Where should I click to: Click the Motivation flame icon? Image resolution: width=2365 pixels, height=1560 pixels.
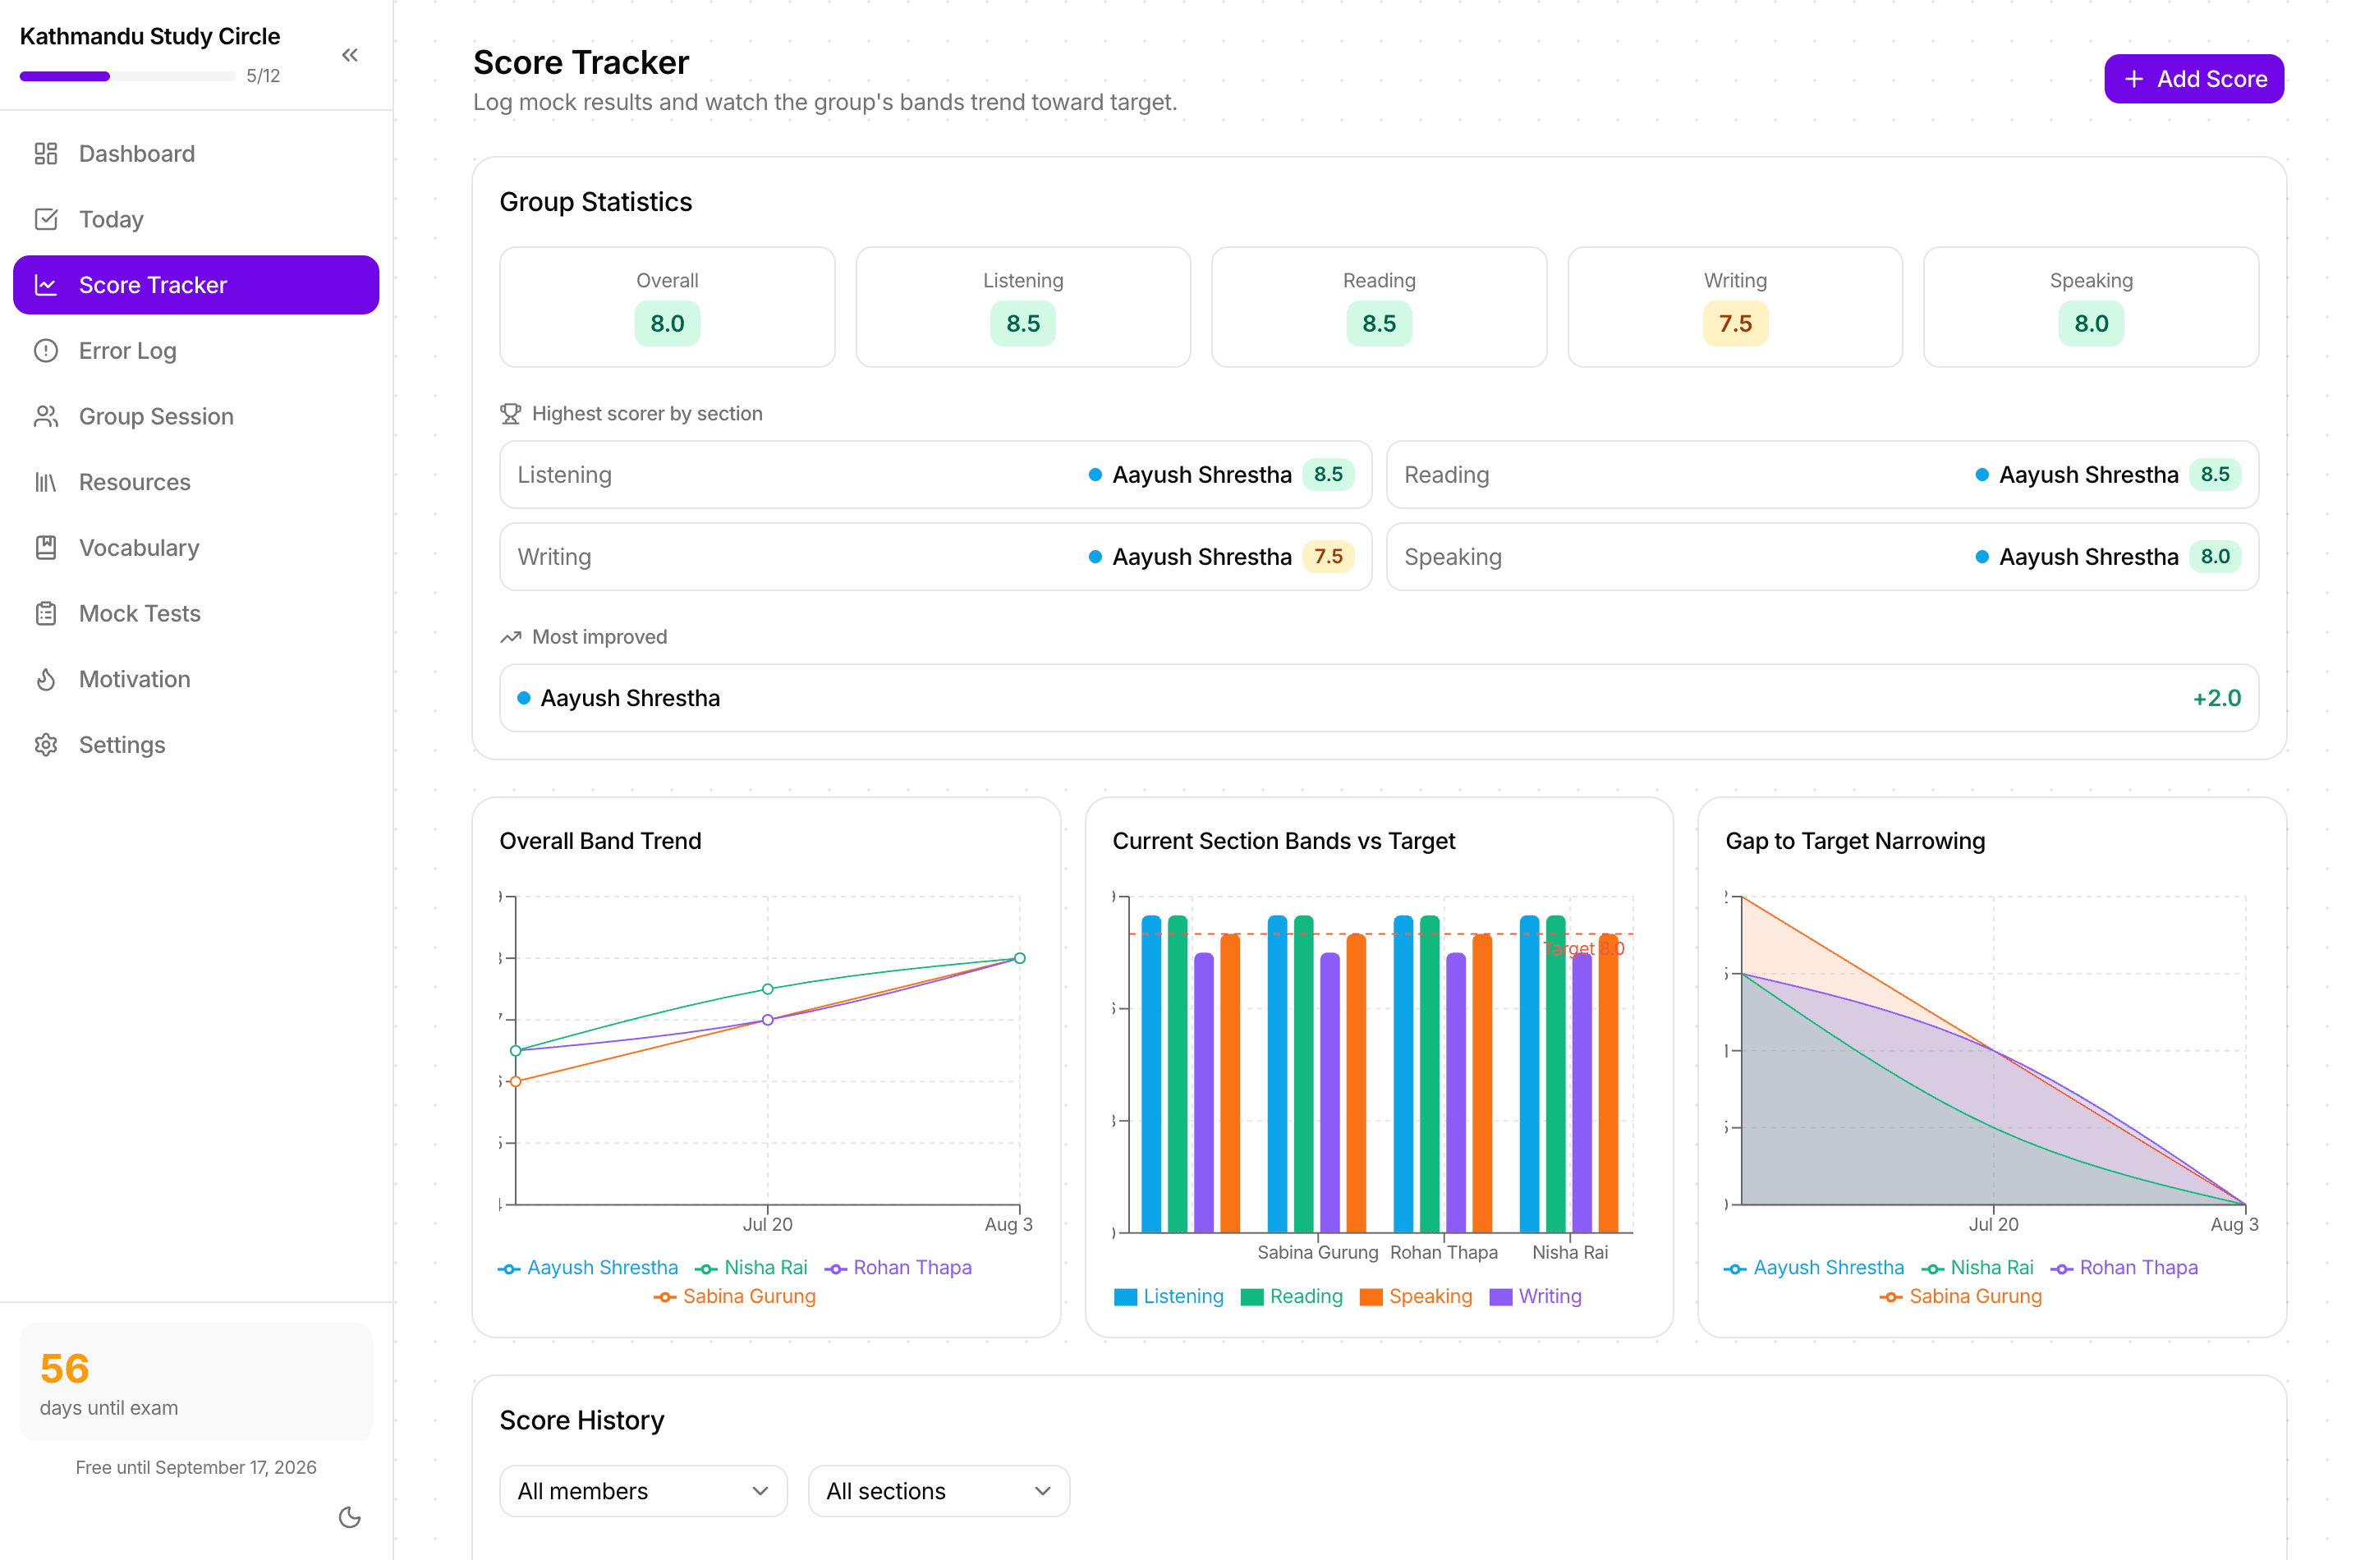click(x=46, y=678)
